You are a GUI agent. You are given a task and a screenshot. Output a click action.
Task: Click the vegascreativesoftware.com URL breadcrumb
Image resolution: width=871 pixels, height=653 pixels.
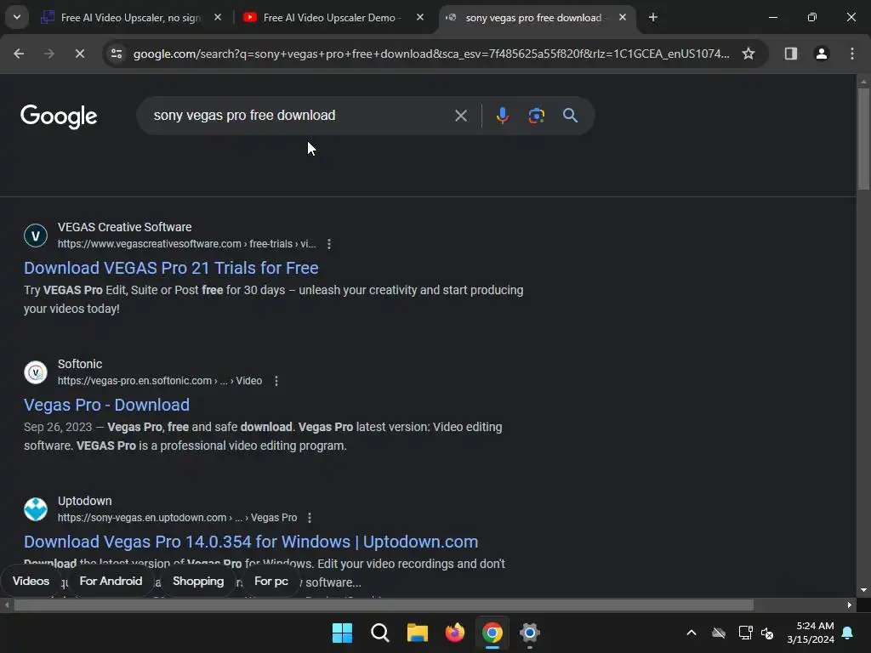[186, 244]
